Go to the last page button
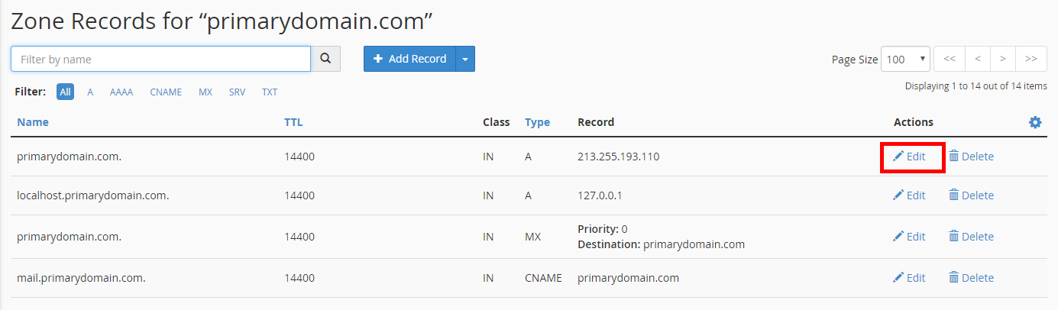 (1030, 59)
